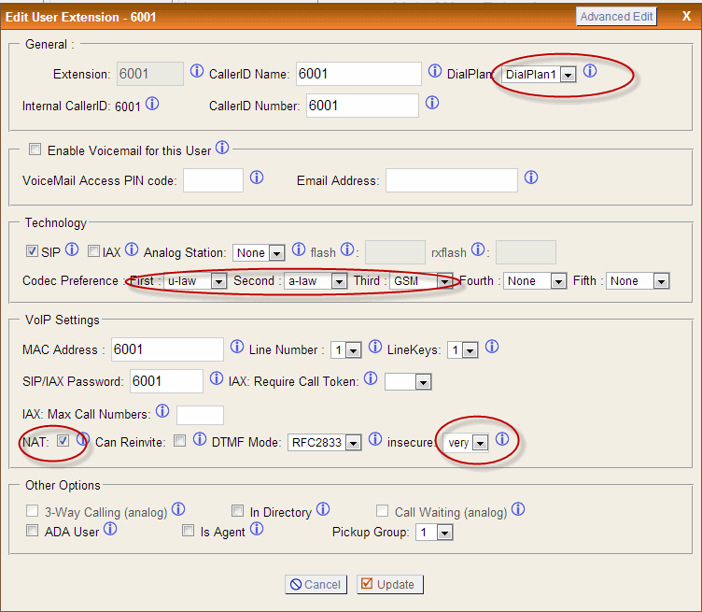Click info icon beside Enable Voicemail label
This screenshot has width=702, height=612.
222,148
